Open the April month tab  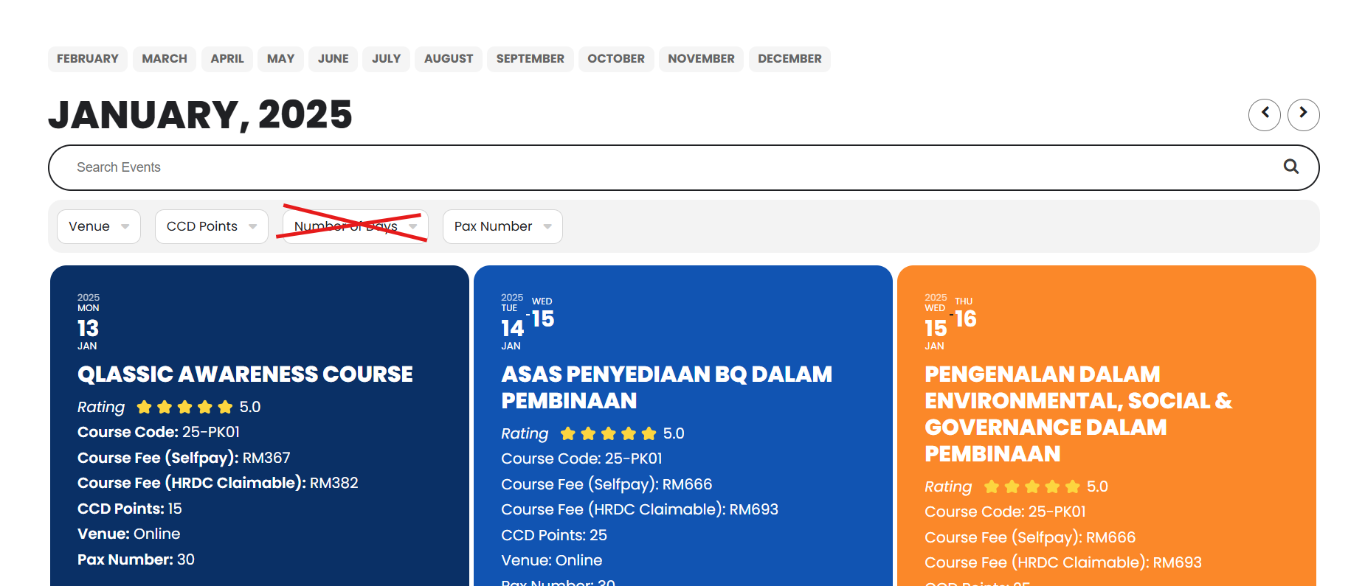(x=227, y=59)
